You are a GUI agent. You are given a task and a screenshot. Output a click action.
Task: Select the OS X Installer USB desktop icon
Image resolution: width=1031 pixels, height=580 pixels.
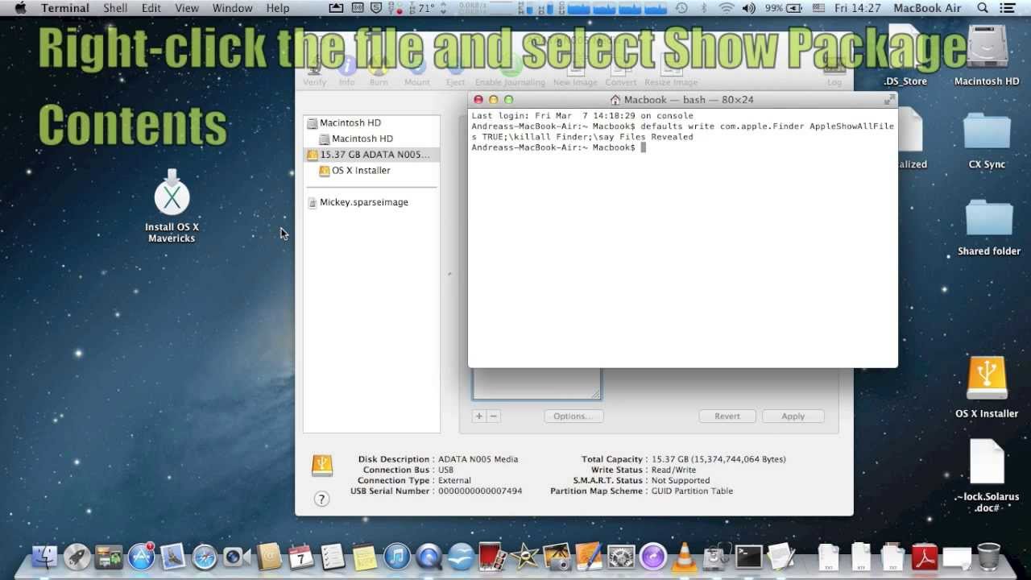987,387
